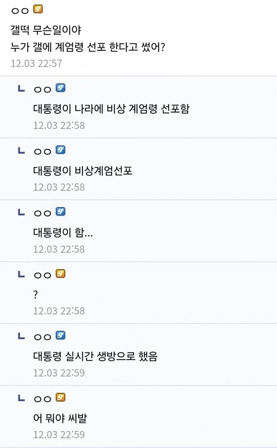Click reply arrow icon of the '?' comment

21,274
